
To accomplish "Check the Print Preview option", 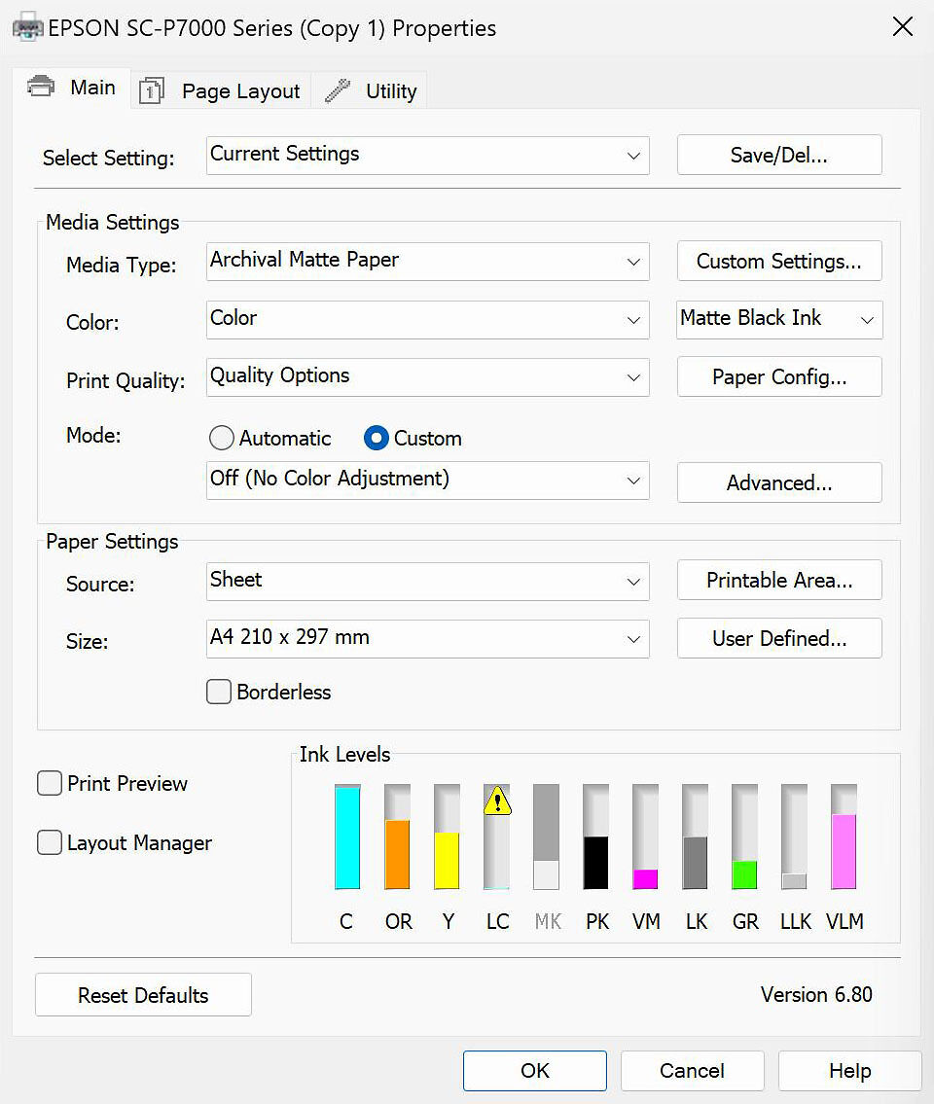I will tap(49, 783).
